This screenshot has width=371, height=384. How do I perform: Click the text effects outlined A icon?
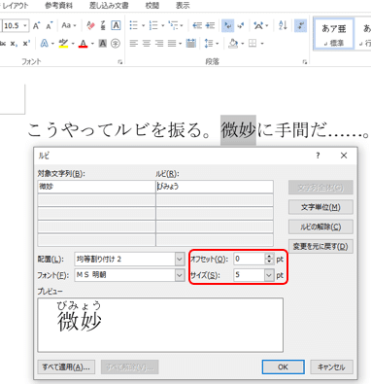coord(44,44)
